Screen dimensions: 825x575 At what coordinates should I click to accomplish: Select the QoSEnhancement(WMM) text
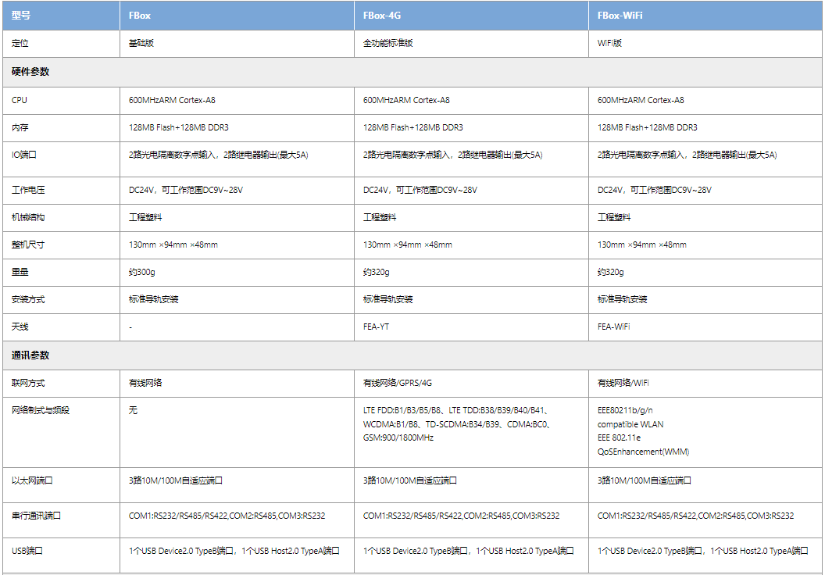pos(644,452)
